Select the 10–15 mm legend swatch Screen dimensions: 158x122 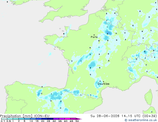33,119
